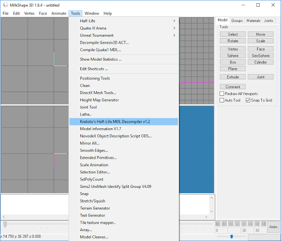Viewport: 281px width, 241px height.
Task: Click the Joint tool button
Action: 261,77
